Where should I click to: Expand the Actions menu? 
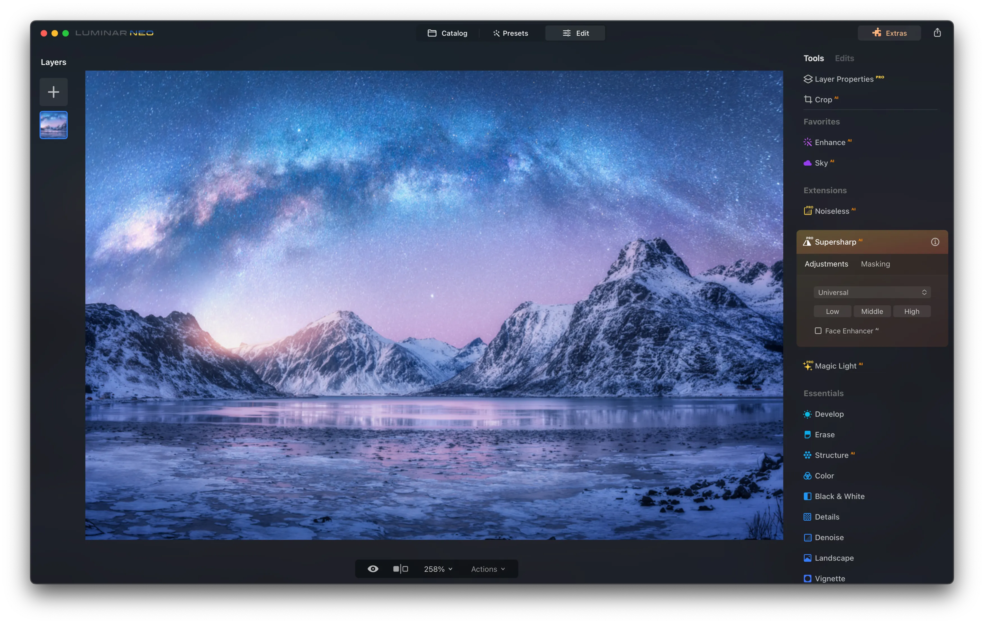point(488,569)
